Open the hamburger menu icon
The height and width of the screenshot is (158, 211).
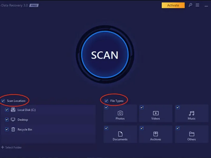click(197, 5)
